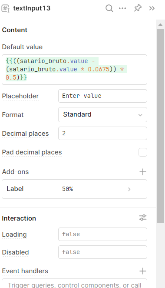Image resolution: width=165 pixels, height=288 pixels.
Task: Toggle Pad decimal places checkbox
Action: [143, 152]
